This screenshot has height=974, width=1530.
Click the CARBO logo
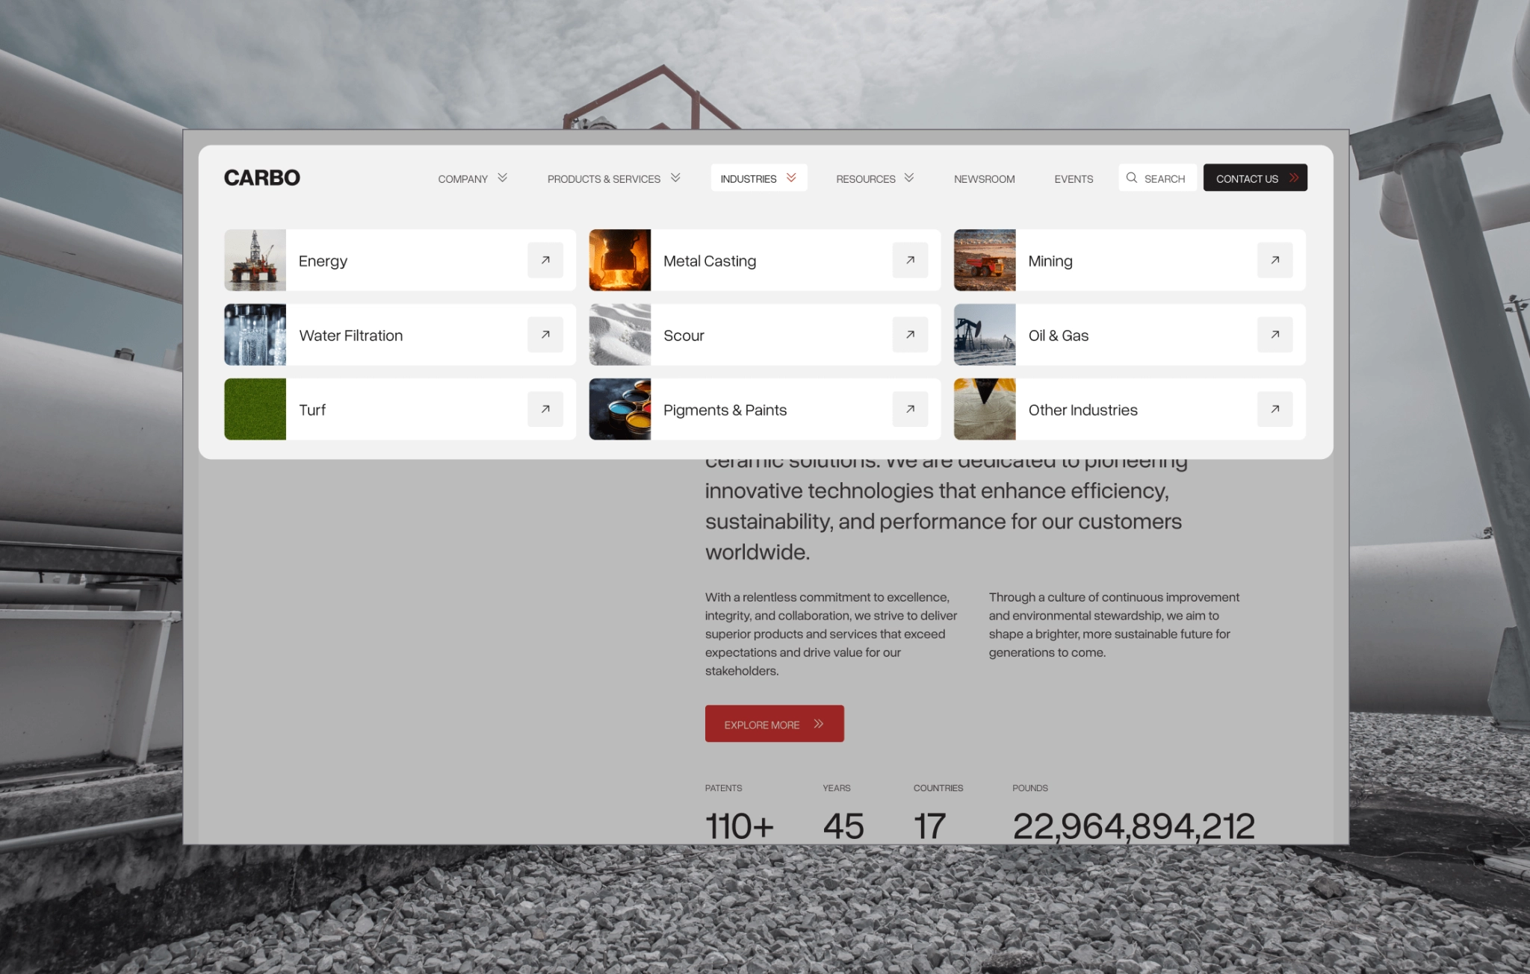coord(261,177)
